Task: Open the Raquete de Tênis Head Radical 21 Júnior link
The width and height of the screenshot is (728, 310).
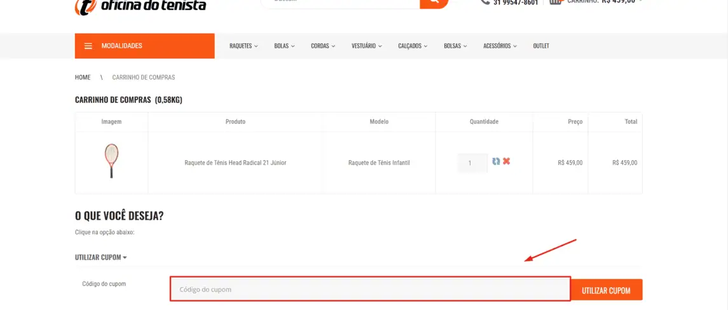Action: [235, 163]
